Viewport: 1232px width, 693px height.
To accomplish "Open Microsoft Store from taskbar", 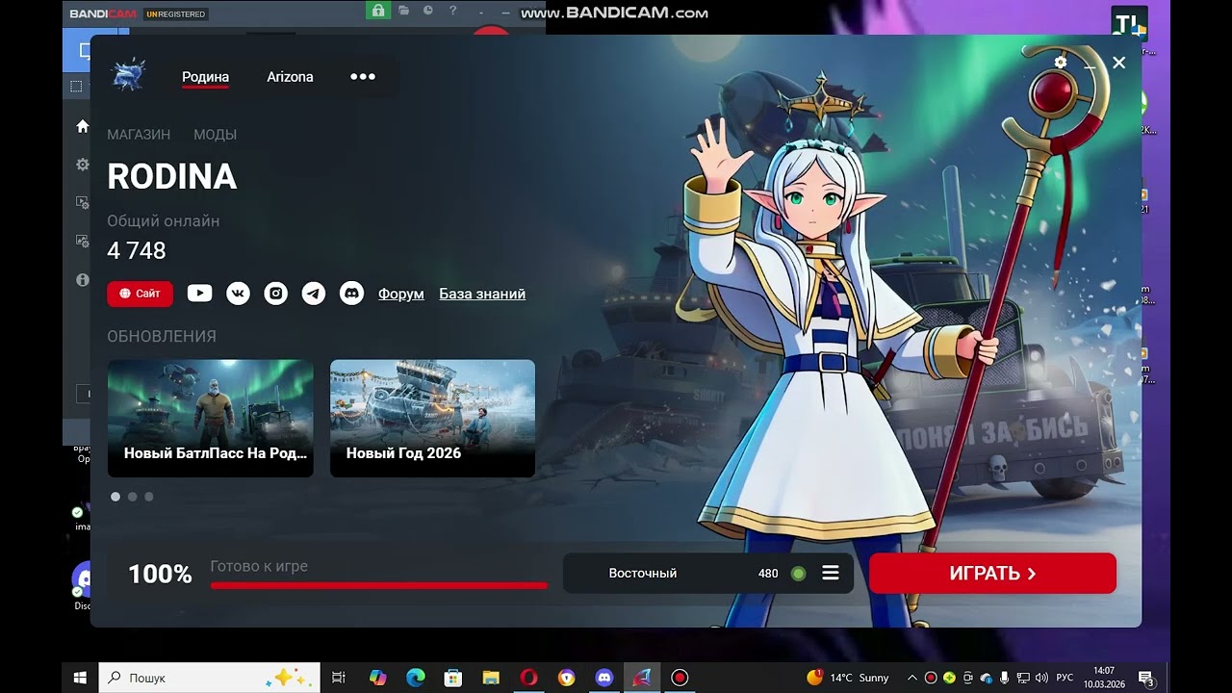I will tap(453, 678).
